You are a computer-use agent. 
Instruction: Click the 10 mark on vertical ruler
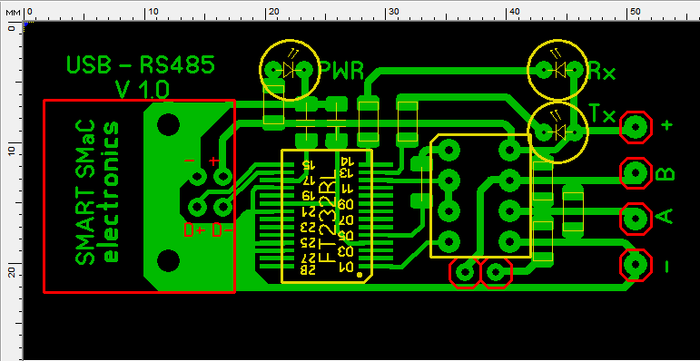(x=12, y=151)
